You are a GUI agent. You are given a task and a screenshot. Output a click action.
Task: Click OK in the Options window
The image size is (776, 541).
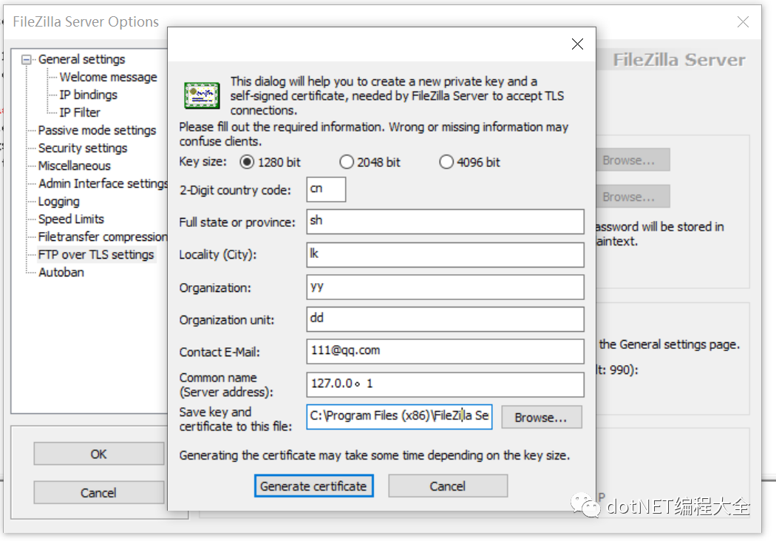tap(98, 454)
